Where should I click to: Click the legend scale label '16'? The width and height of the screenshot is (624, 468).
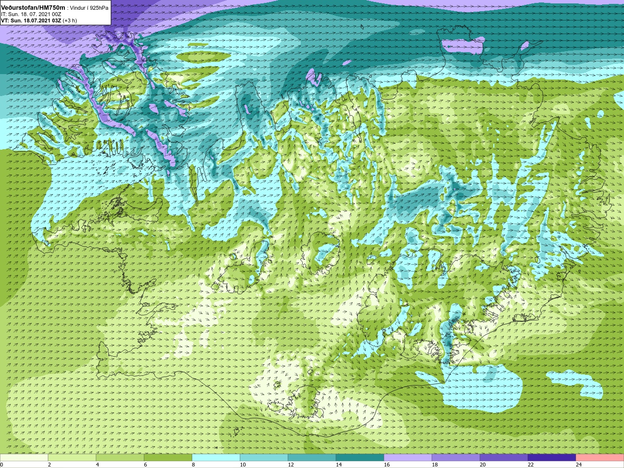[x=387, y=465]
